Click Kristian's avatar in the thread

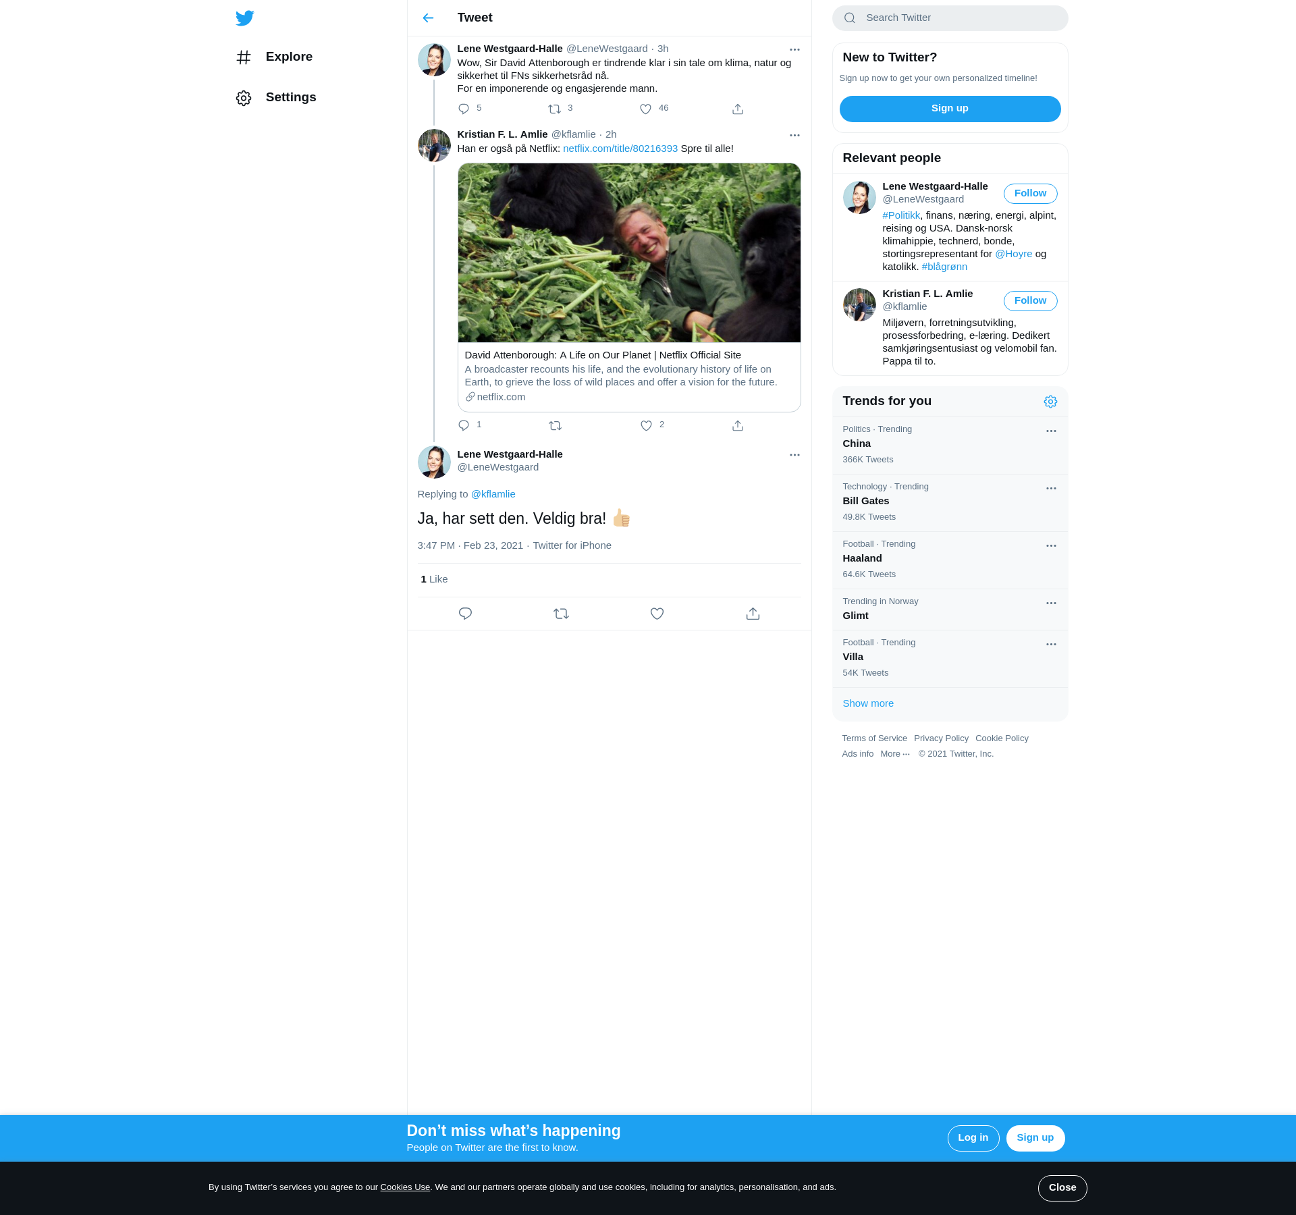click(x=434, y=145)
